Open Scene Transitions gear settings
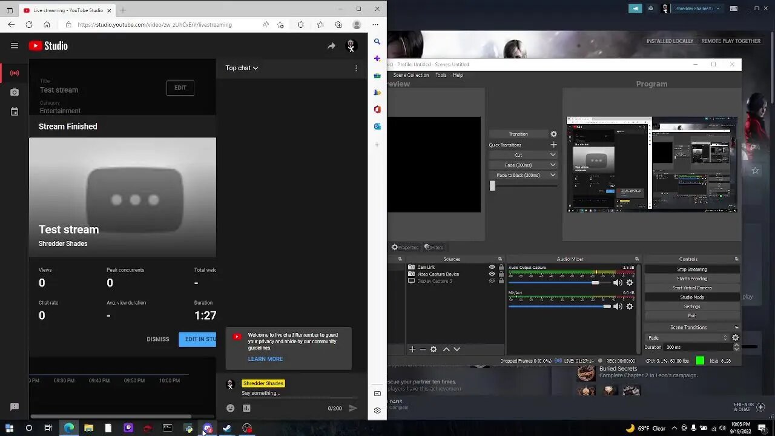 tap(736, 338)
